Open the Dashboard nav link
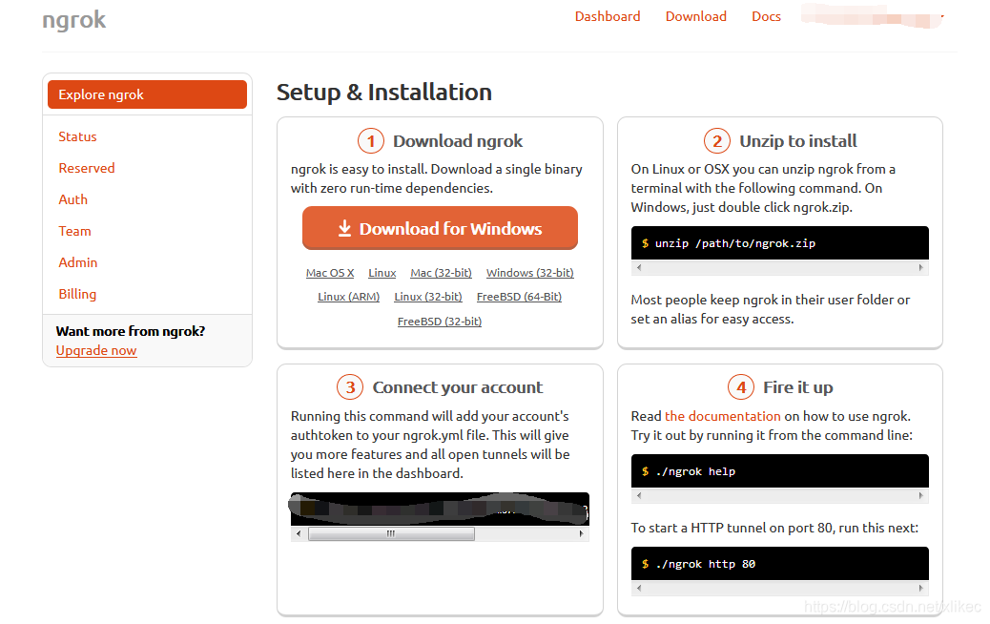Screen dimensions: 990x624 [x=608, y=16]
